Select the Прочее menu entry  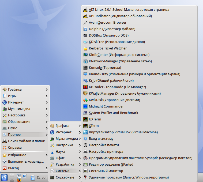pyautogui.click(x=25, y=135)
